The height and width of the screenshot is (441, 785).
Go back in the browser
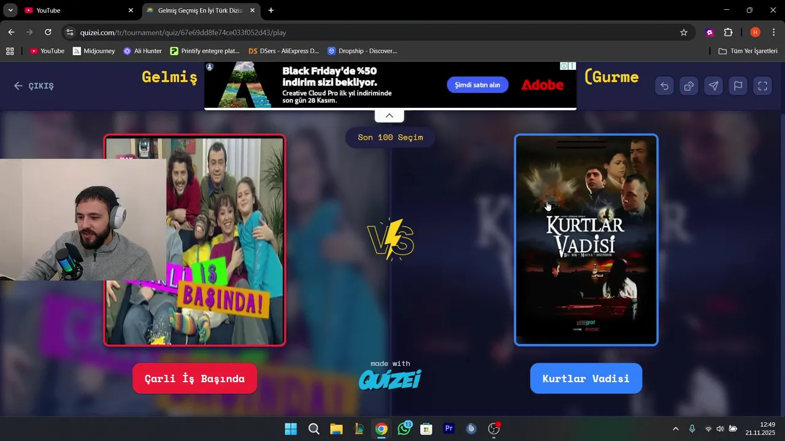tap(11, 32)
